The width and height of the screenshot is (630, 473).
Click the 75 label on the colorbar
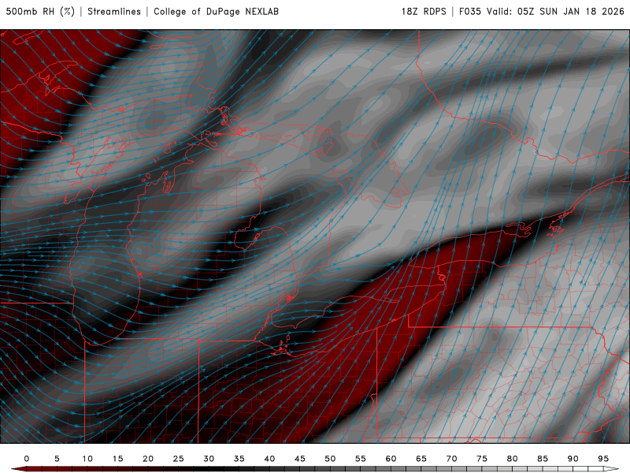(x=482, y=459)
